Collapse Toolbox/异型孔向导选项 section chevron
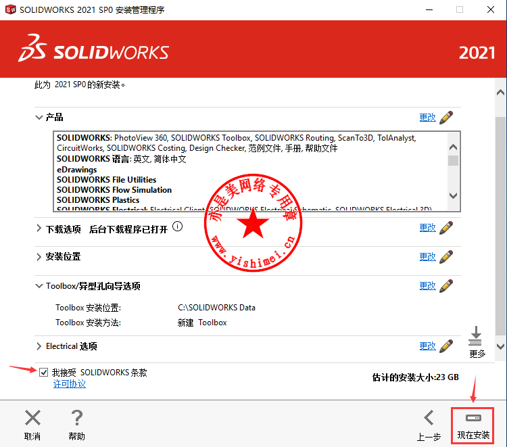 point(39,286)
